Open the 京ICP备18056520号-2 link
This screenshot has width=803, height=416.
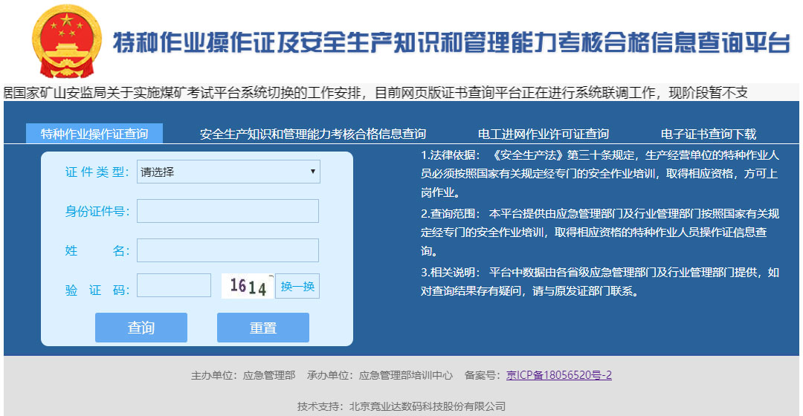(x=559, y=375)
